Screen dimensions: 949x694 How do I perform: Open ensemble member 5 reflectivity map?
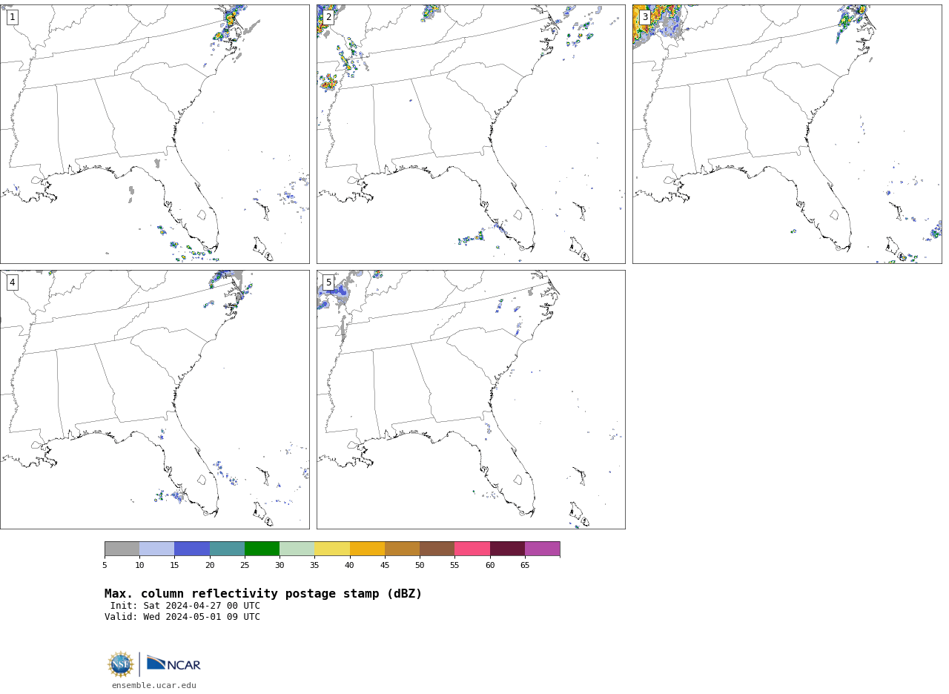(471, 400)
